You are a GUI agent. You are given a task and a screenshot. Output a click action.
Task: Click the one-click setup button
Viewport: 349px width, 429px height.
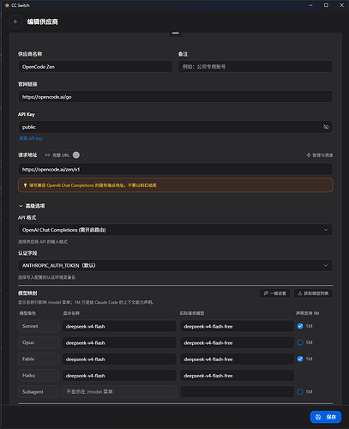(x=274, y=293)
